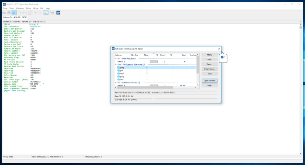Screen dimensions: 305x165
Task: Click the blue play arrow toolbar icon
Action: point(14,13)
